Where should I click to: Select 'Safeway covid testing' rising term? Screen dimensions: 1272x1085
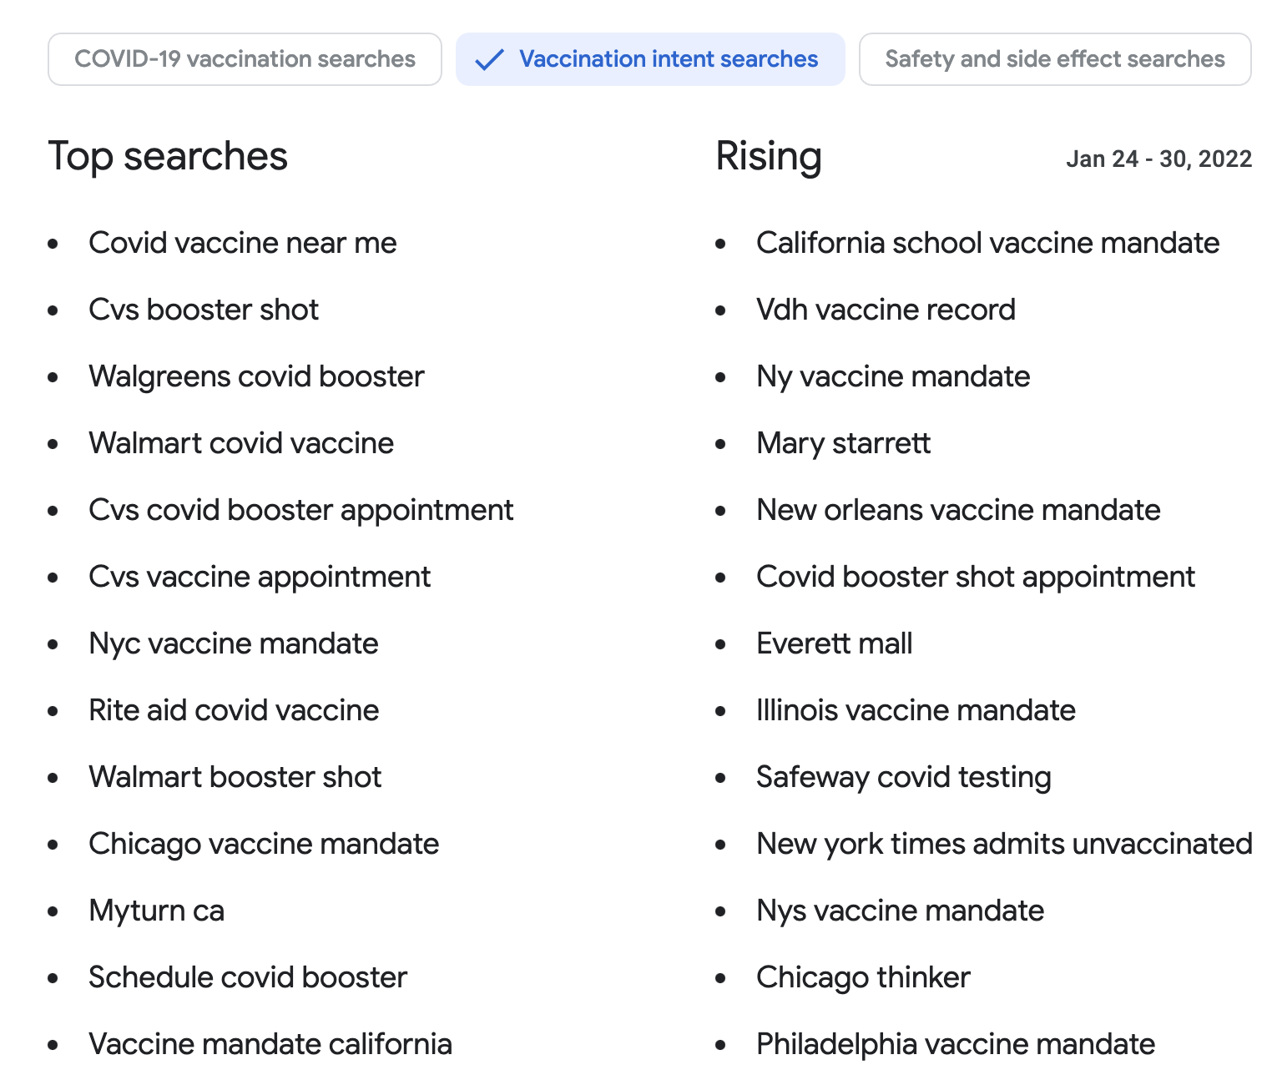[903, 777]
